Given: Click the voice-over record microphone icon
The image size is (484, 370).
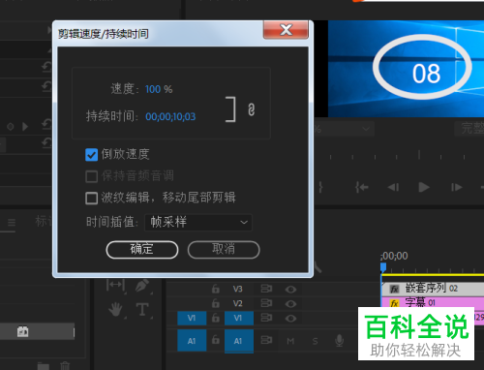Looking at the screenshot, I should (x=339, y=341).
